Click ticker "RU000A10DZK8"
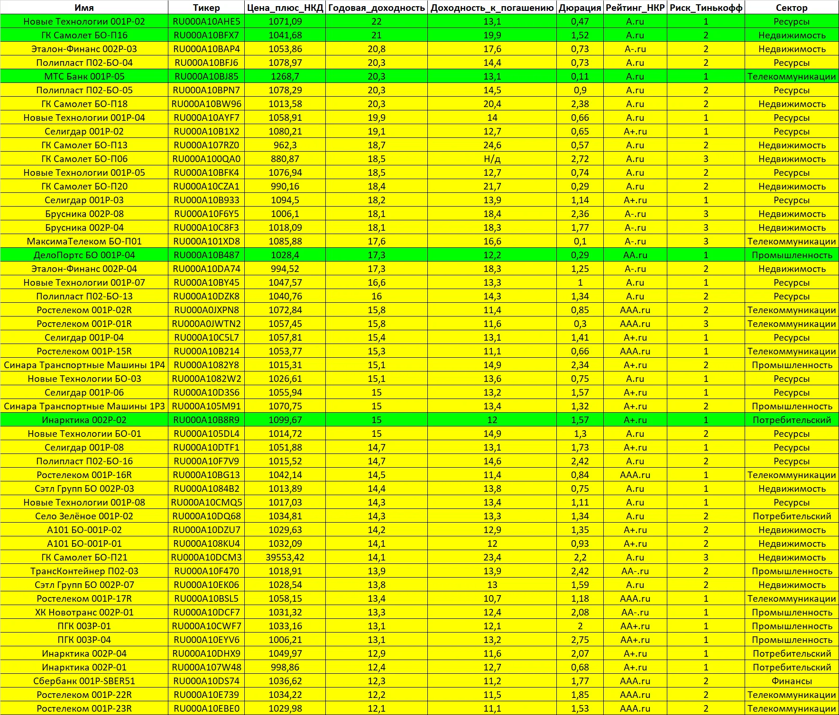Screen dimensions: 839x715 click(207, 296)
